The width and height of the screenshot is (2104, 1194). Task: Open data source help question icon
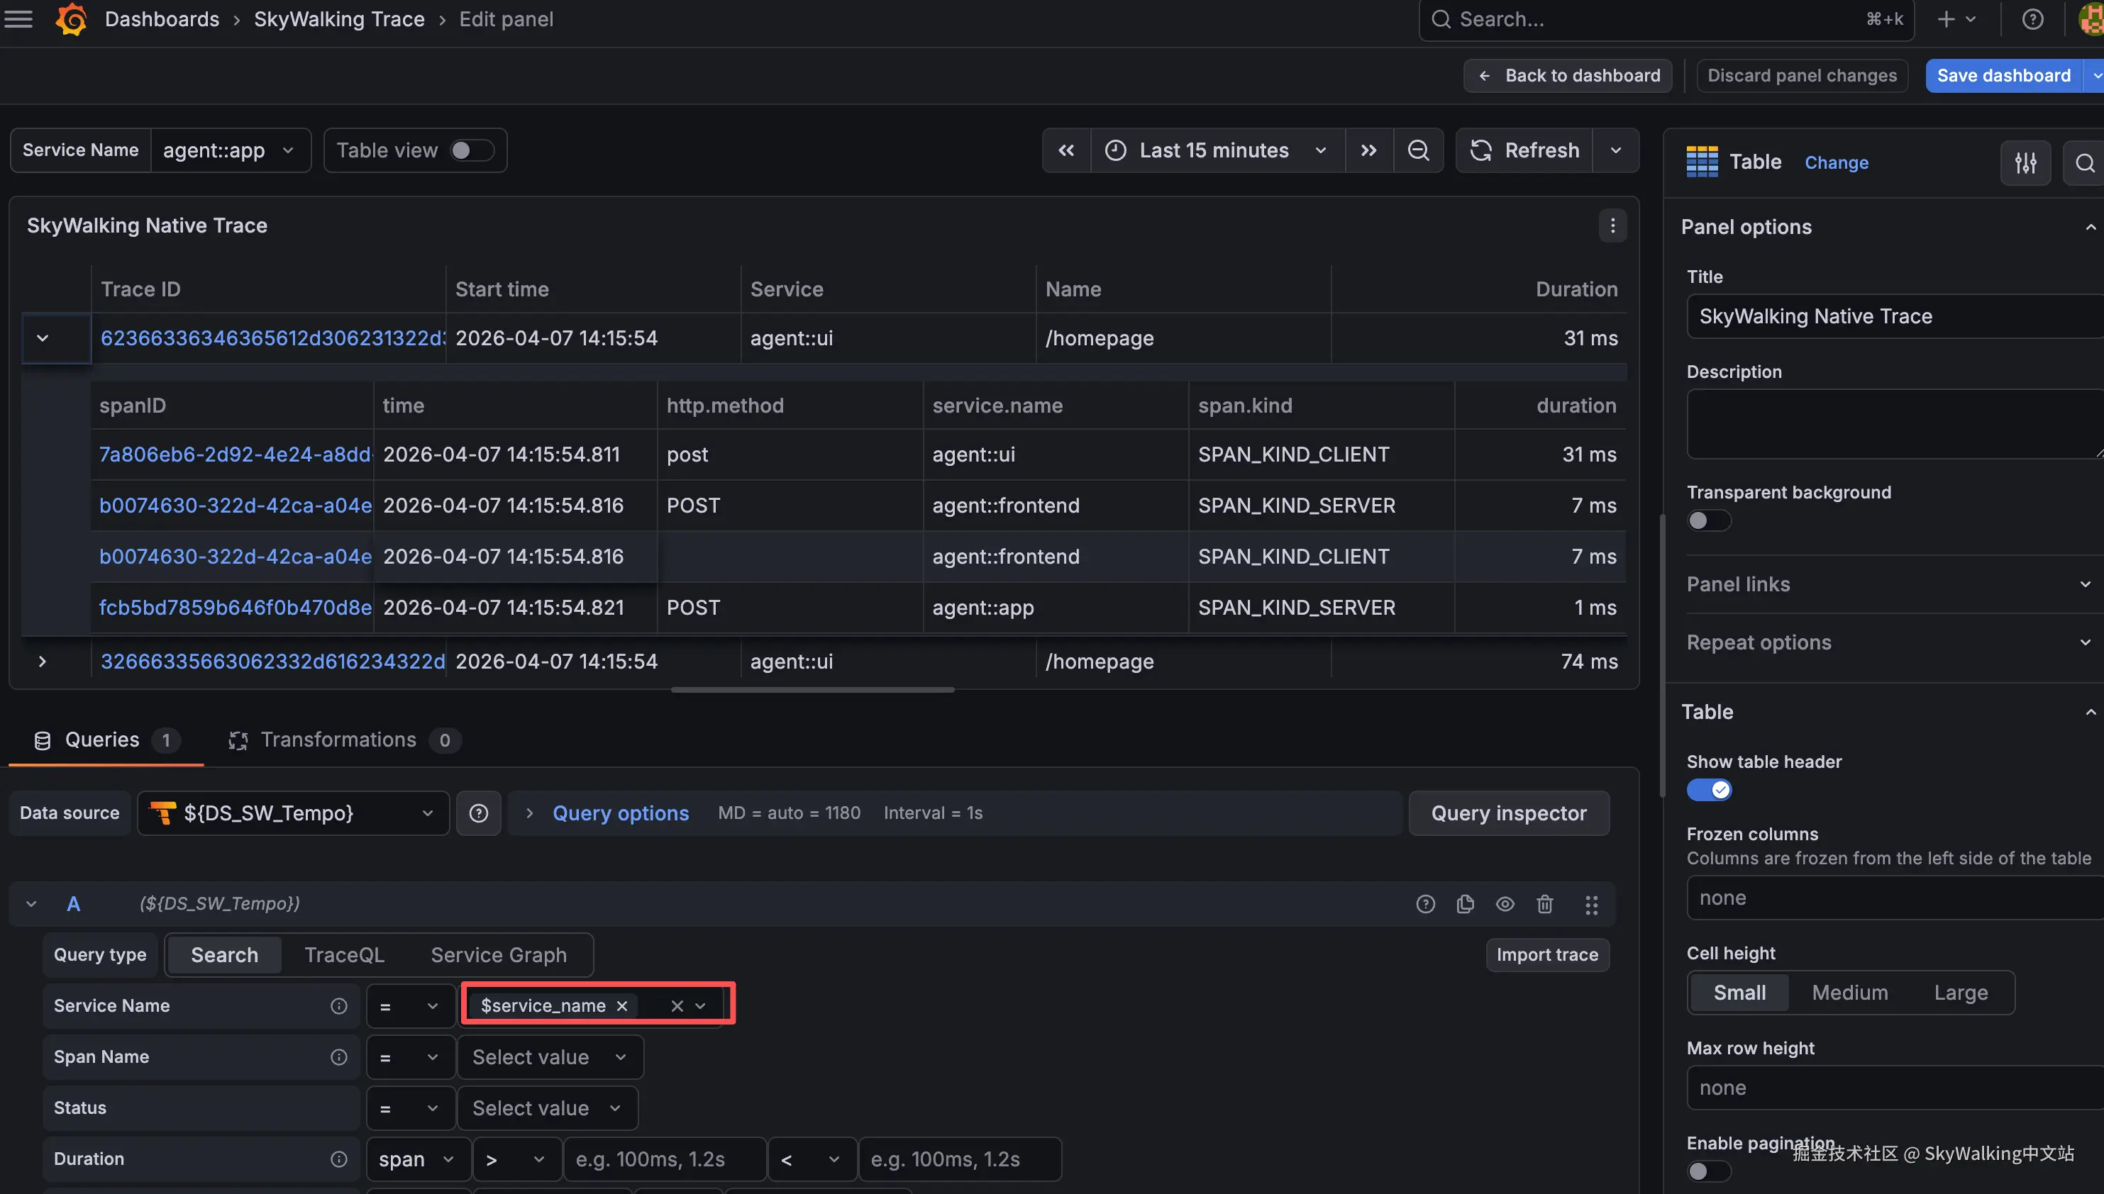point(478,813)
